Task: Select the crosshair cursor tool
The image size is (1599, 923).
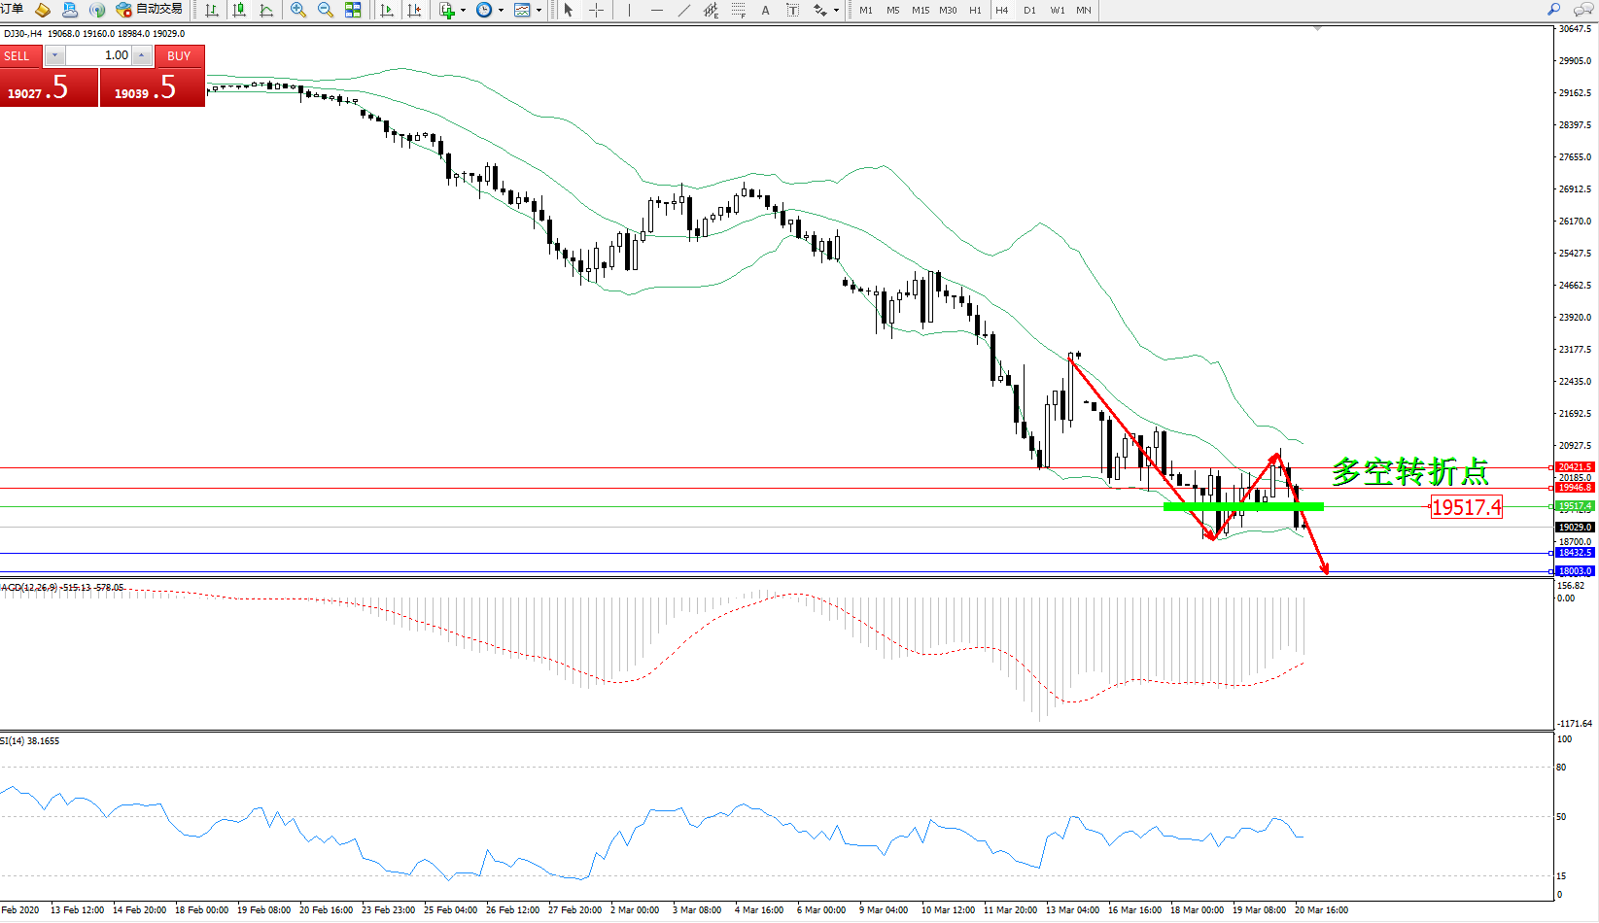Action: coord(597,10)
